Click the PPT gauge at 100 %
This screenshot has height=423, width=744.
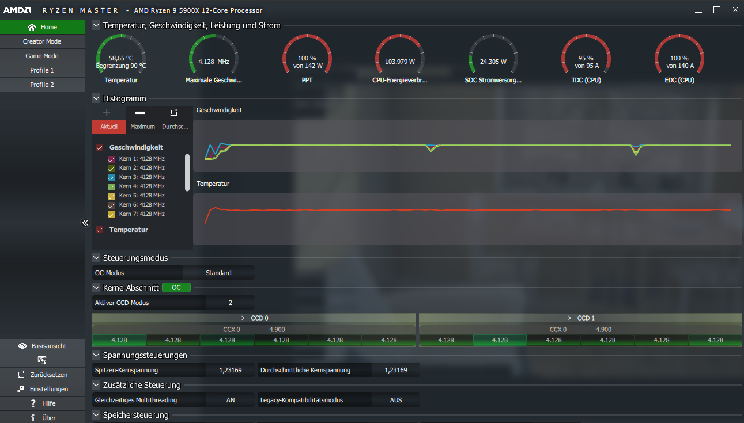click(307, 54)
